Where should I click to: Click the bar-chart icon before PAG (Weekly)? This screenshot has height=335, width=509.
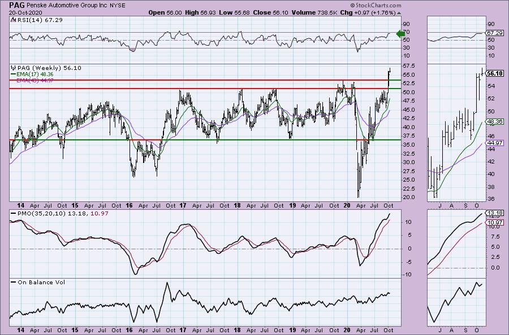(x=14, y=68)
